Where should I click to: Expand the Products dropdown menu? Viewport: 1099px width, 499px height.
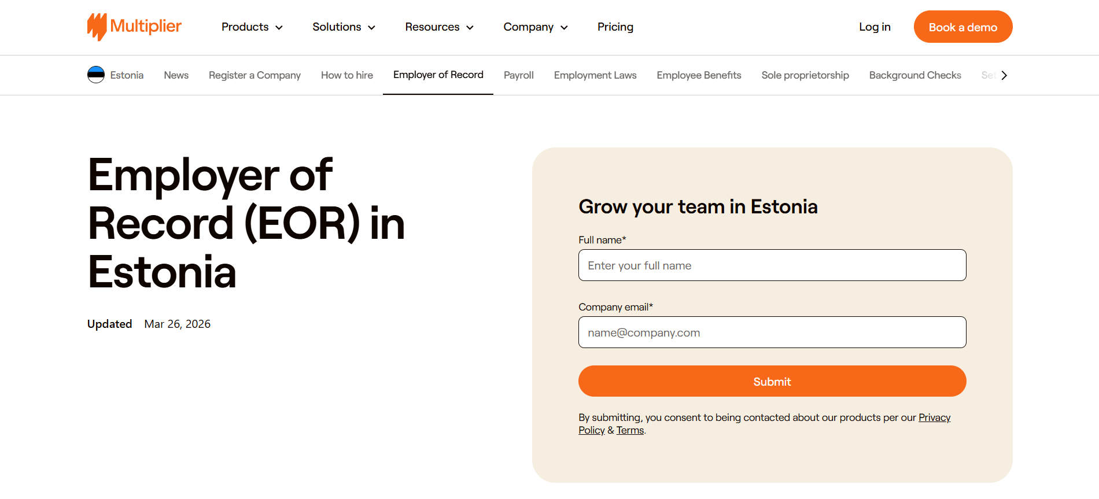(252, 27)
